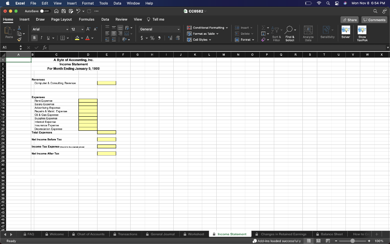Switch to Page Layout view in status bar

click(x=318, y=241)
